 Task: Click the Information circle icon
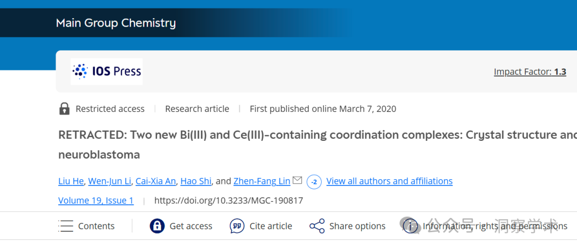tap(410, 226)
